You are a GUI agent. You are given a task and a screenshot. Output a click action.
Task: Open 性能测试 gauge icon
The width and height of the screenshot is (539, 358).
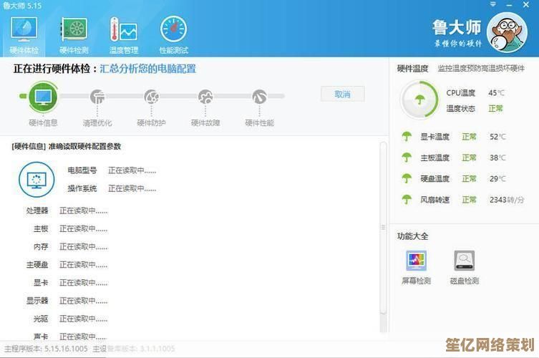(x=173, y=34)
